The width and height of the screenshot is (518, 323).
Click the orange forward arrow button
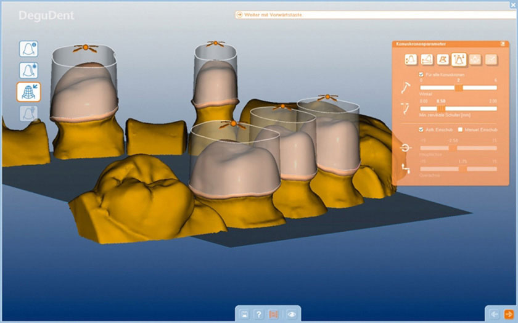[509, 314]
